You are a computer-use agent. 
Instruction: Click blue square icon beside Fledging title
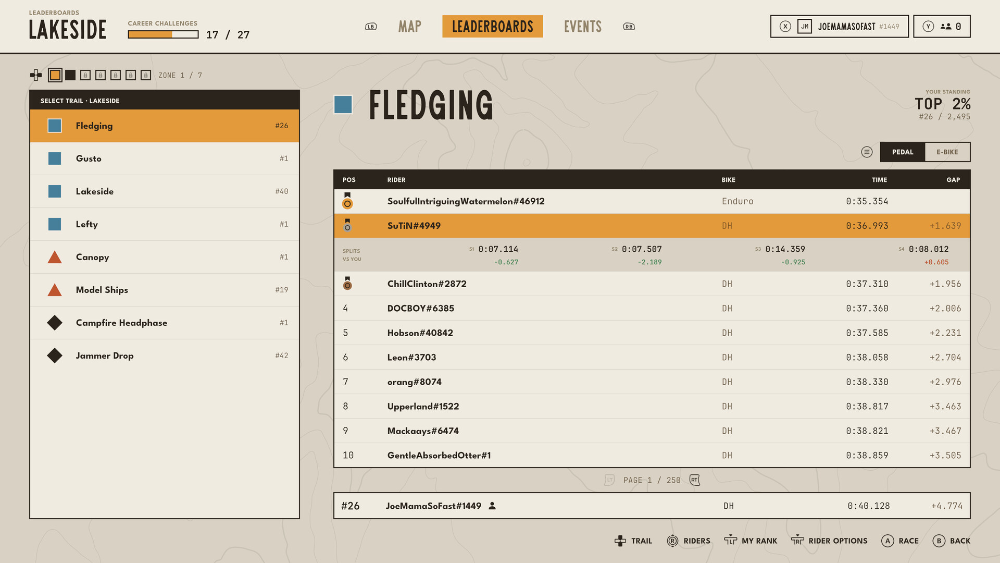coord(343,104)
